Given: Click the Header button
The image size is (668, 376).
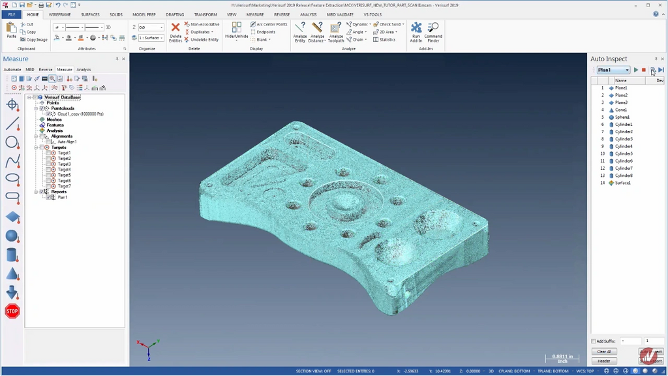Looking at the screenshot, I should (x=604, y=361).
